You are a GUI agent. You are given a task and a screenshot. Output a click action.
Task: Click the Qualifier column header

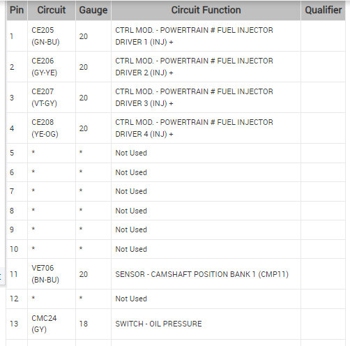point(323,10)
